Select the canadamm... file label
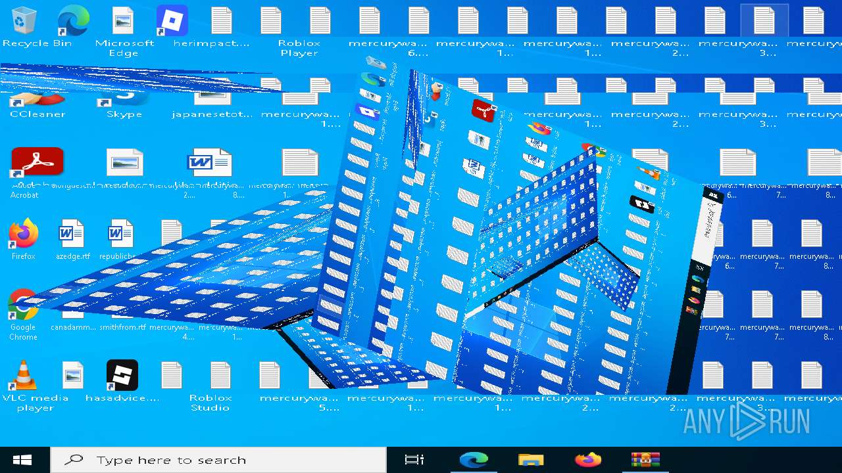 (x=73, y=327)
